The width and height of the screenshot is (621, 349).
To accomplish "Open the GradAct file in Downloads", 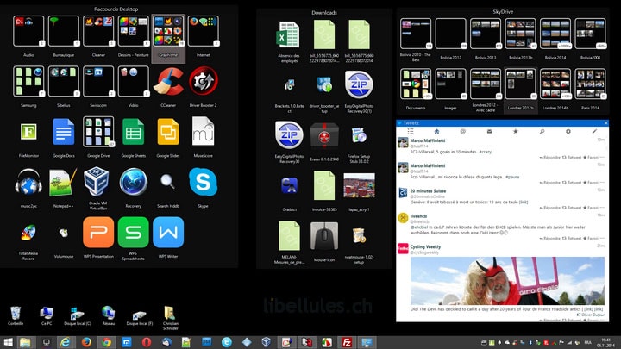I will pos(289,185).
